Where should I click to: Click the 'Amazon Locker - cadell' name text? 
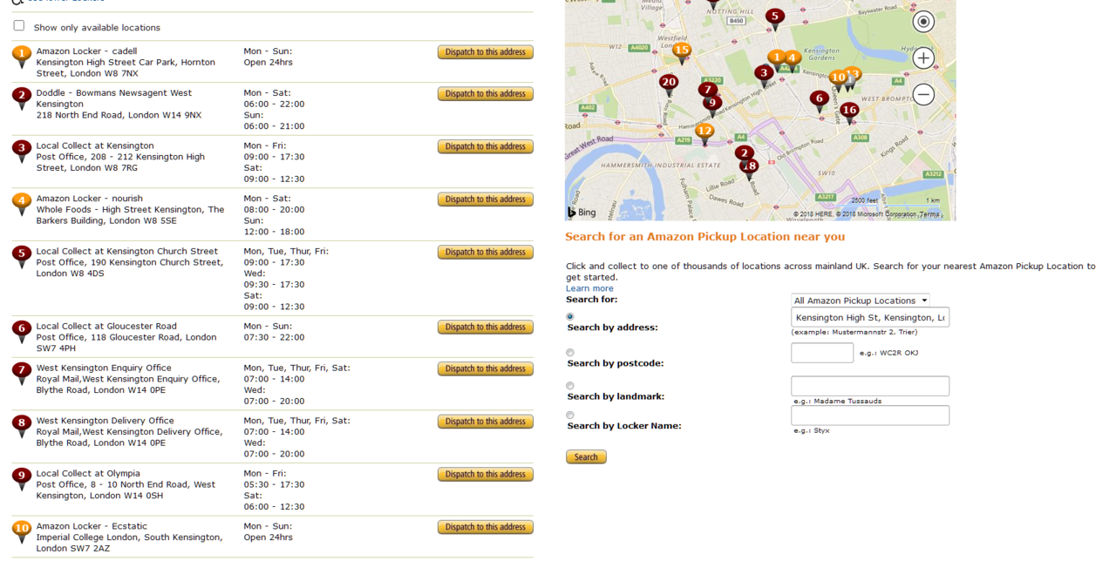[x=86, y=51]
